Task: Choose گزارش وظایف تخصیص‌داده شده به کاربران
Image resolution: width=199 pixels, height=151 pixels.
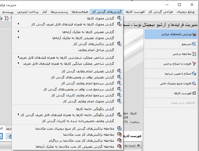Action: point(78,121)
